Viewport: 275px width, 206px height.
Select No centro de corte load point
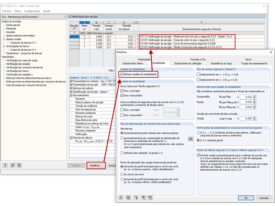click(x=122, y=174)
